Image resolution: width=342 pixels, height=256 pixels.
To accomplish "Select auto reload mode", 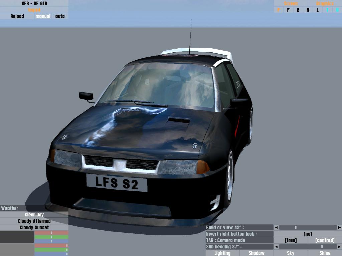I will pos(60,16).
